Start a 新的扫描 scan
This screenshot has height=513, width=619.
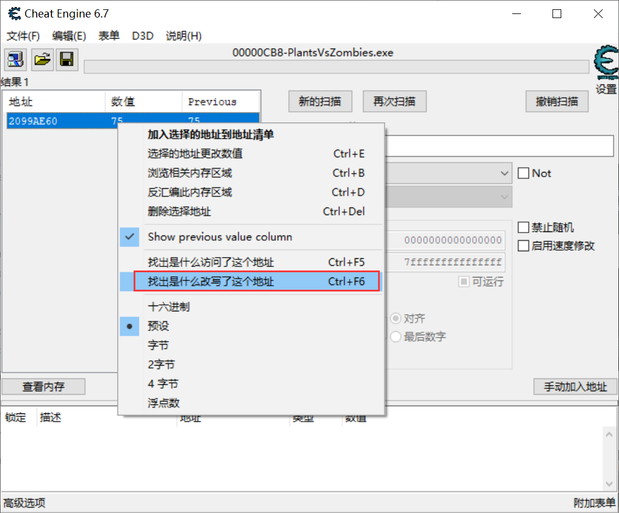[320, 101]
